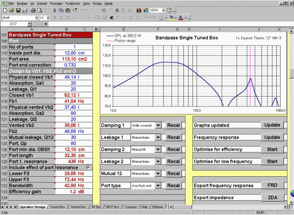
Task: Open the Filer menu
Action: coord(11,3)
